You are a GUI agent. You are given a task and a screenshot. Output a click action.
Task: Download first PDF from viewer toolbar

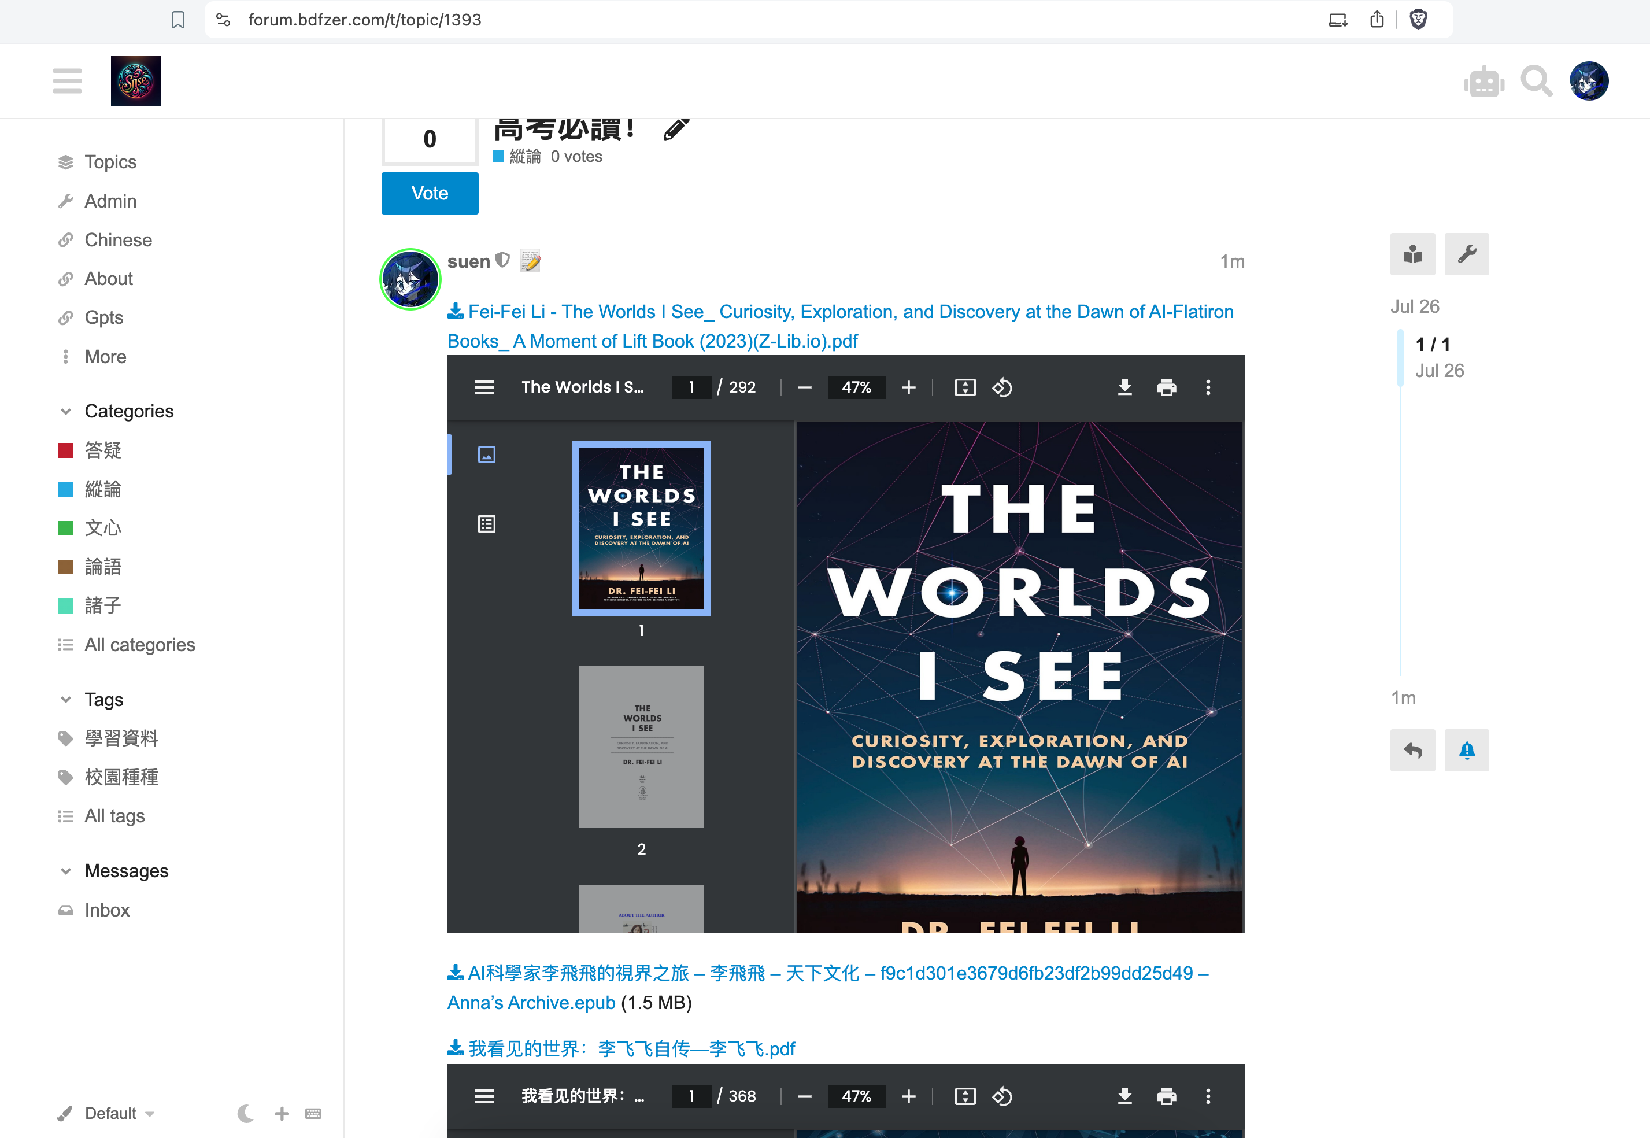click(1124, 387)
